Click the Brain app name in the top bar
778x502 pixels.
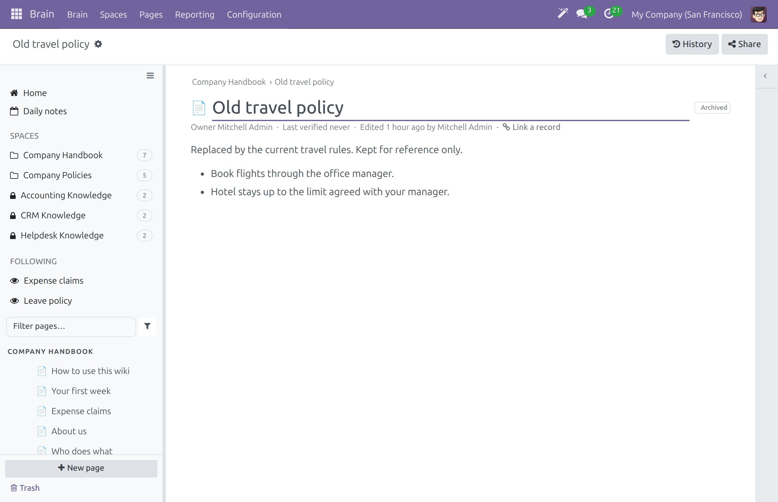coord(42,14)
